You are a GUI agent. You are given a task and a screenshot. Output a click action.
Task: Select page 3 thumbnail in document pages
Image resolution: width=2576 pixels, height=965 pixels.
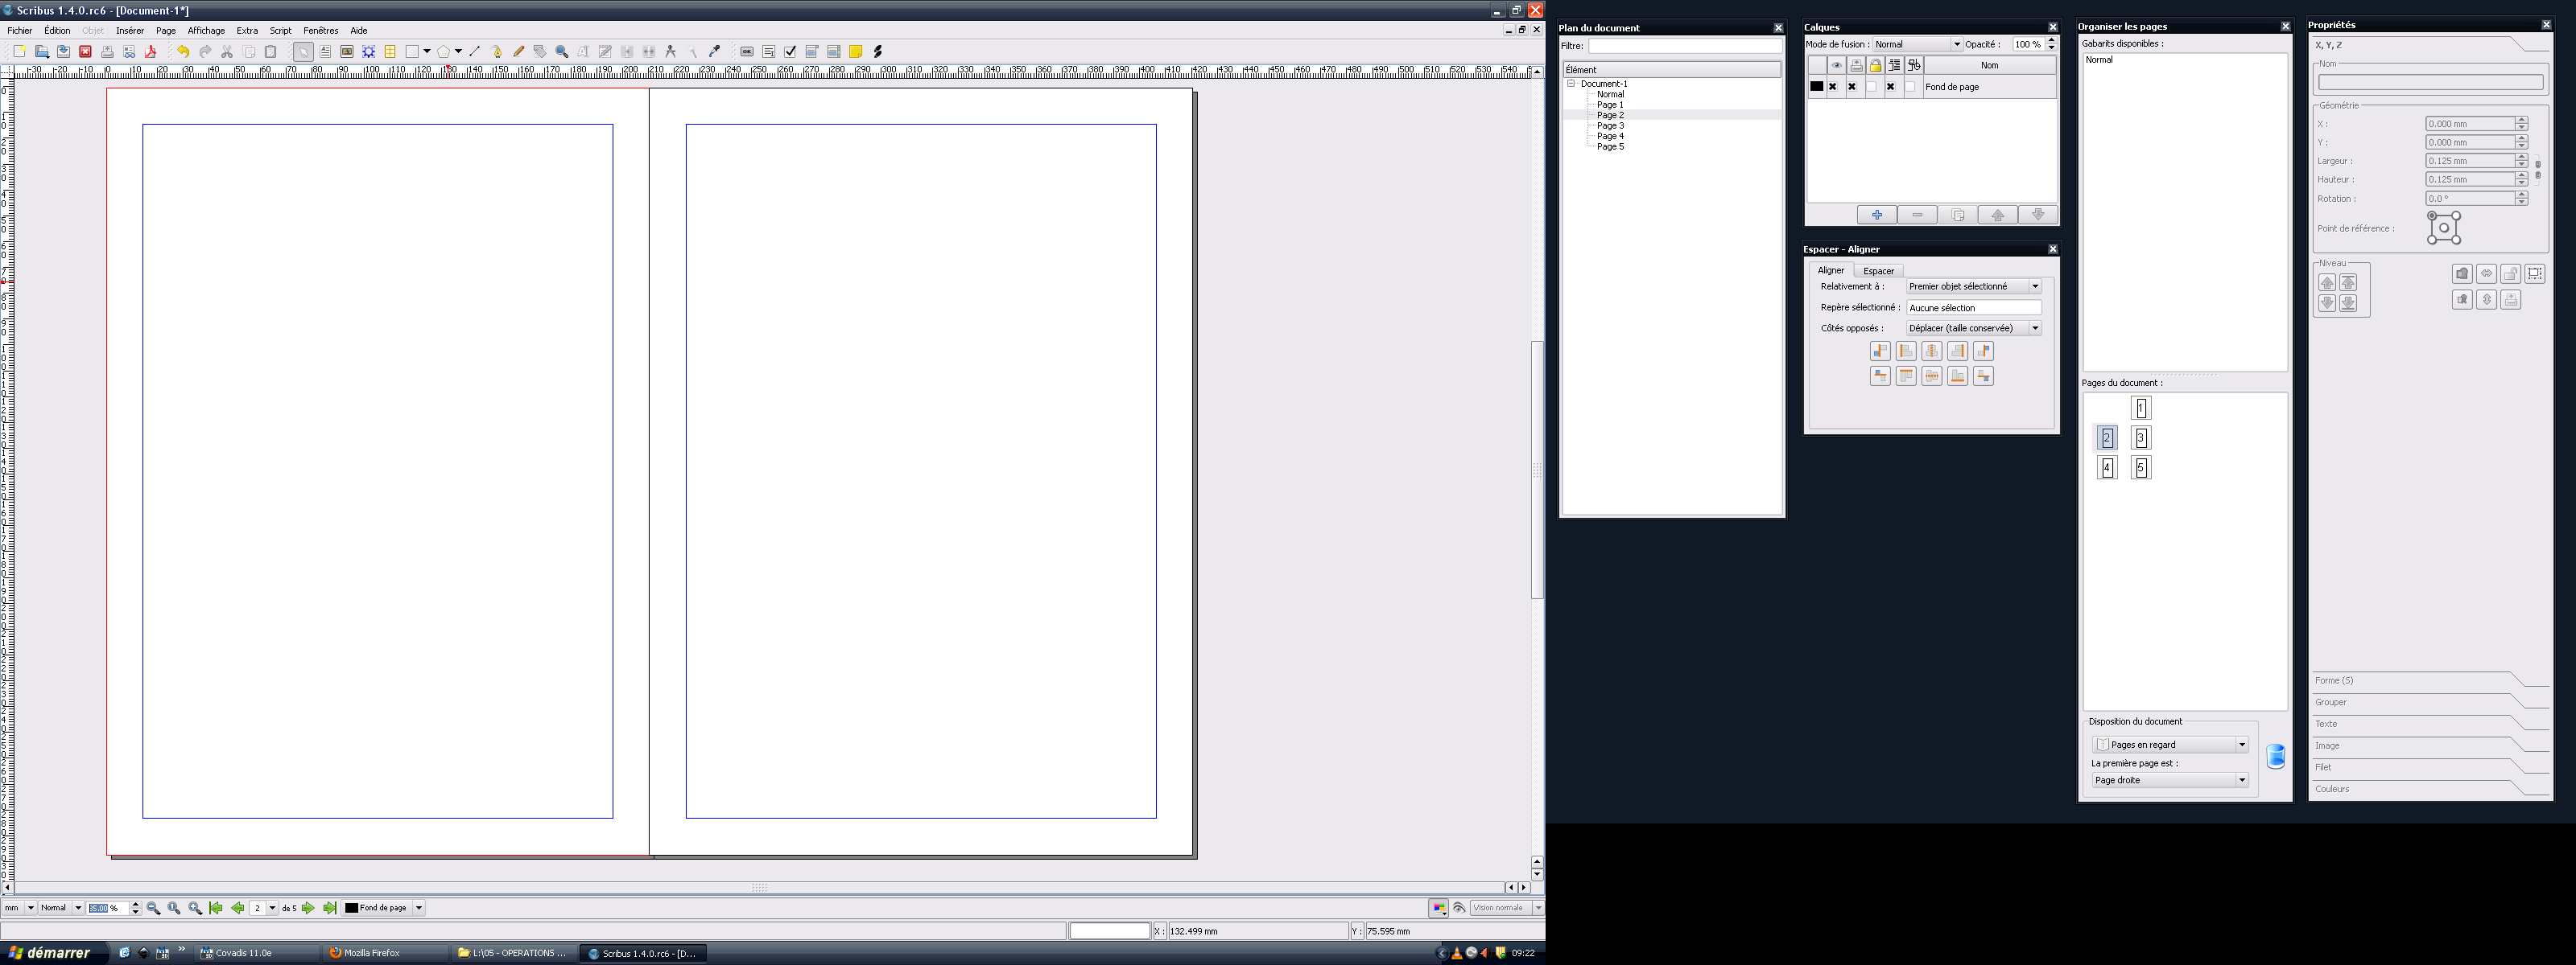coord(2140,437)
